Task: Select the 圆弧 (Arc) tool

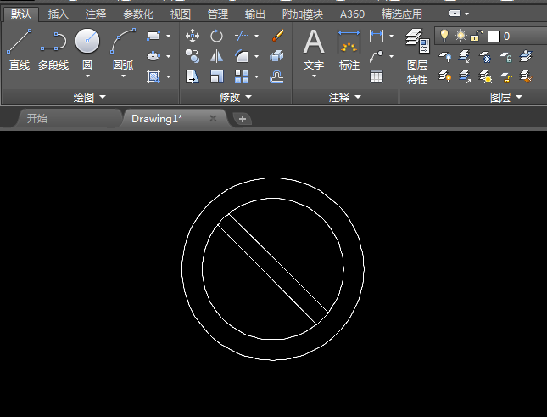Action: [x=123, y=49]
